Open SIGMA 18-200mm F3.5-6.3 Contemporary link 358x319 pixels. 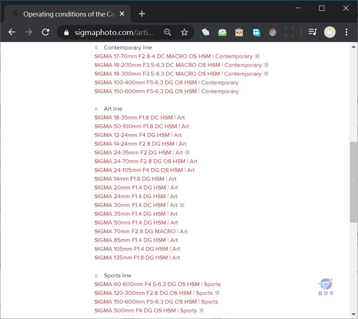click(178, 65)
